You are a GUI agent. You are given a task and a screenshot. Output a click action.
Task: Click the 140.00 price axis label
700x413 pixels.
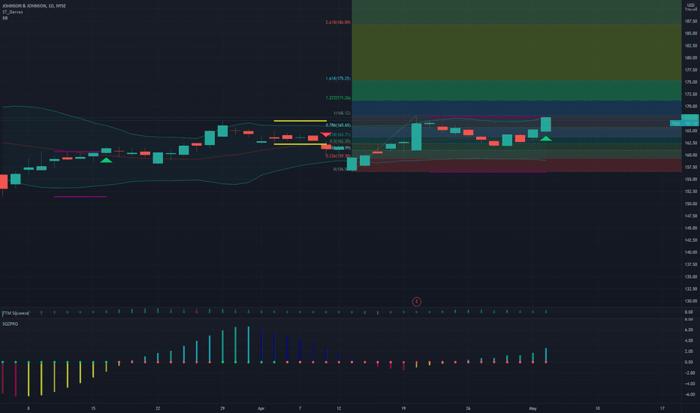click(x=691, y=252)
